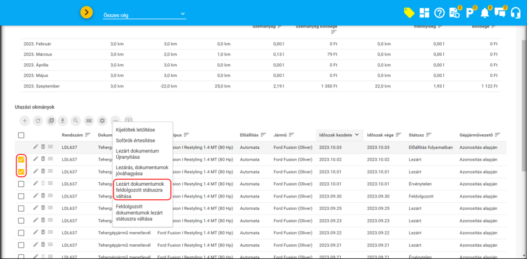Screen dimensions: 527x259
Task: Select Lezárt dokumentumok feldolgozott státuszra váltása
Action: click(142, 190)
